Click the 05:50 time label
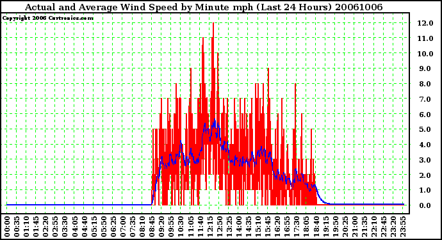This screenshot has width=442, height=240. [103, 227]
